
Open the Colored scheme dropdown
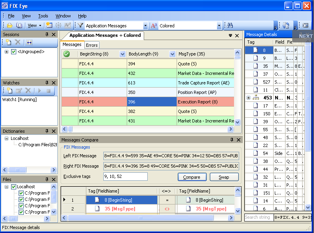click(x=219, y=26)
